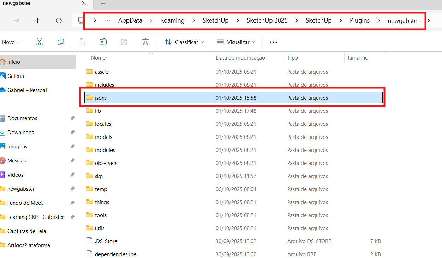The height and width of the screenshot is (258, 442).
Task: Go up one folder level arrow
Action: coord(38,20)
